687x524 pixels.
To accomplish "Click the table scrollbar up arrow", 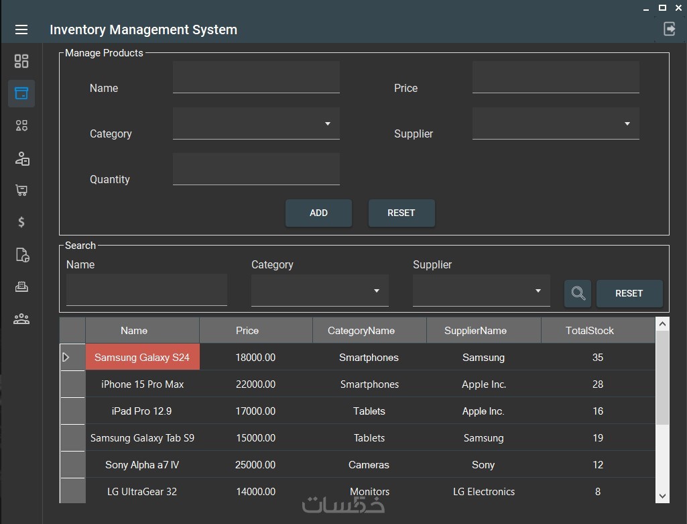I will pos(662,324).
